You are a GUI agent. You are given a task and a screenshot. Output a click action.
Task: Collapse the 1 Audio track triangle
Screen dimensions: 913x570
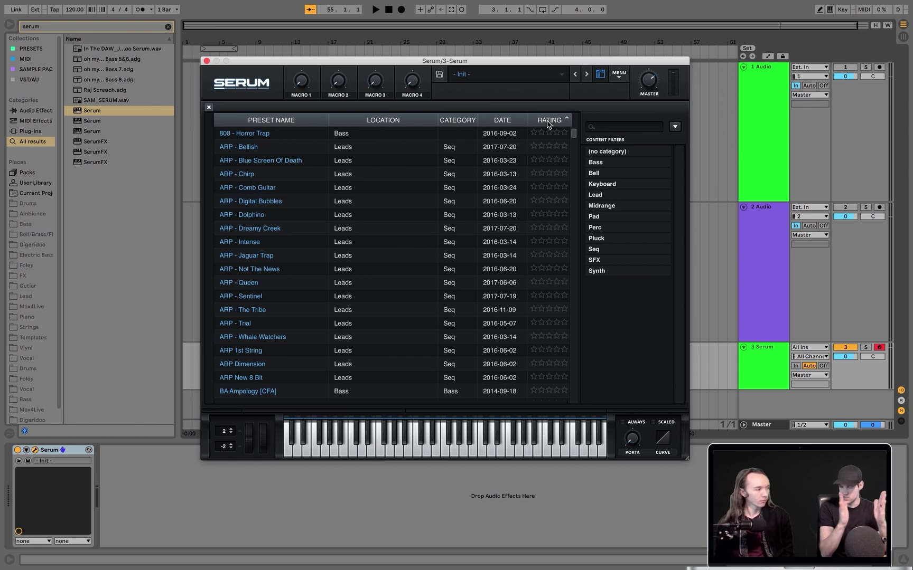click(744, 67)
